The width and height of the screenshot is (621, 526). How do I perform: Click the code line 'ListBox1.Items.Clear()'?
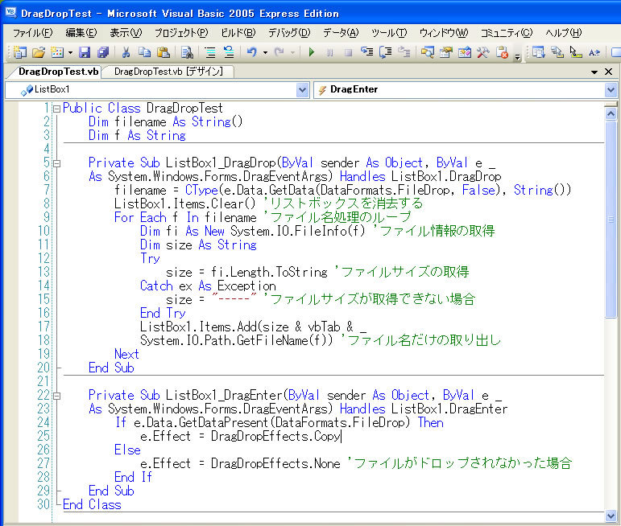185,203
